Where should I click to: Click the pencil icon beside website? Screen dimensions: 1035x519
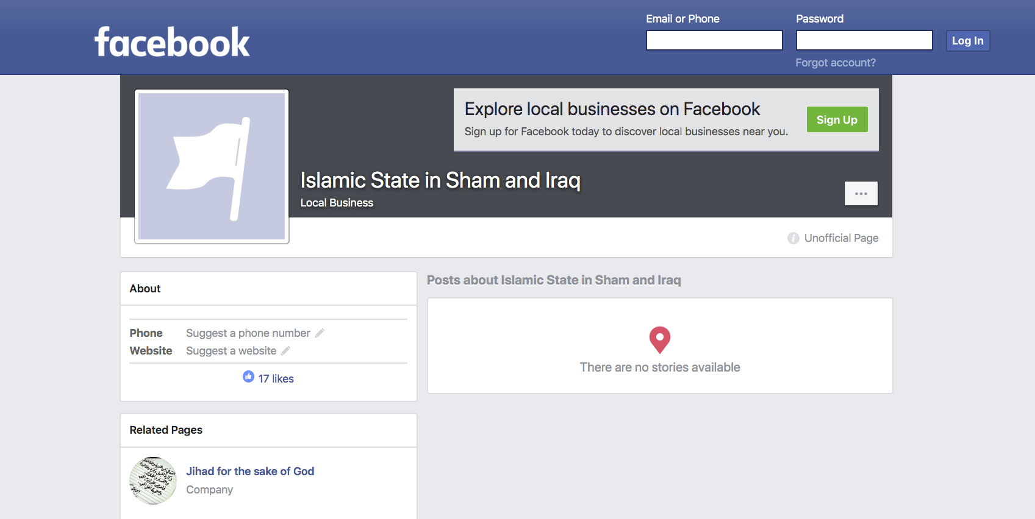point(285,351)
